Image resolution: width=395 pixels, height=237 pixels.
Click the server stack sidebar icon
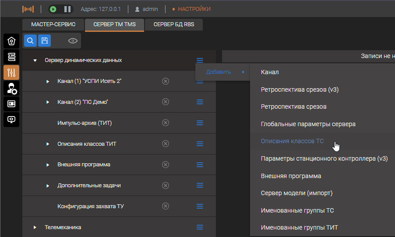point(11,57)
